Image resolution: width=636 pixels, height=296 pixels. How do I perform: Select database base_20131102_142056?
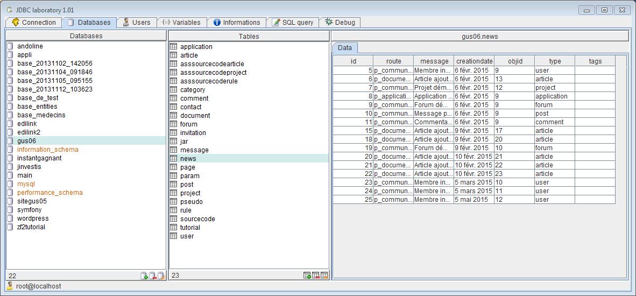coord(86,64)
